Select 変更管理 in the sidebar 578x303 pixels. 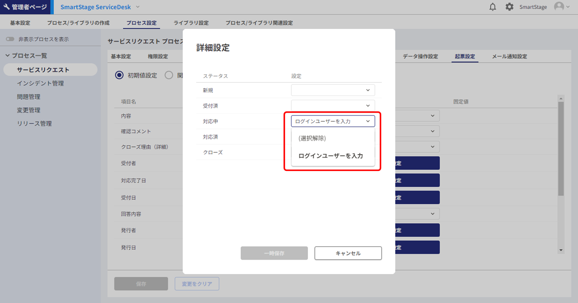click(x=28, y=110)
